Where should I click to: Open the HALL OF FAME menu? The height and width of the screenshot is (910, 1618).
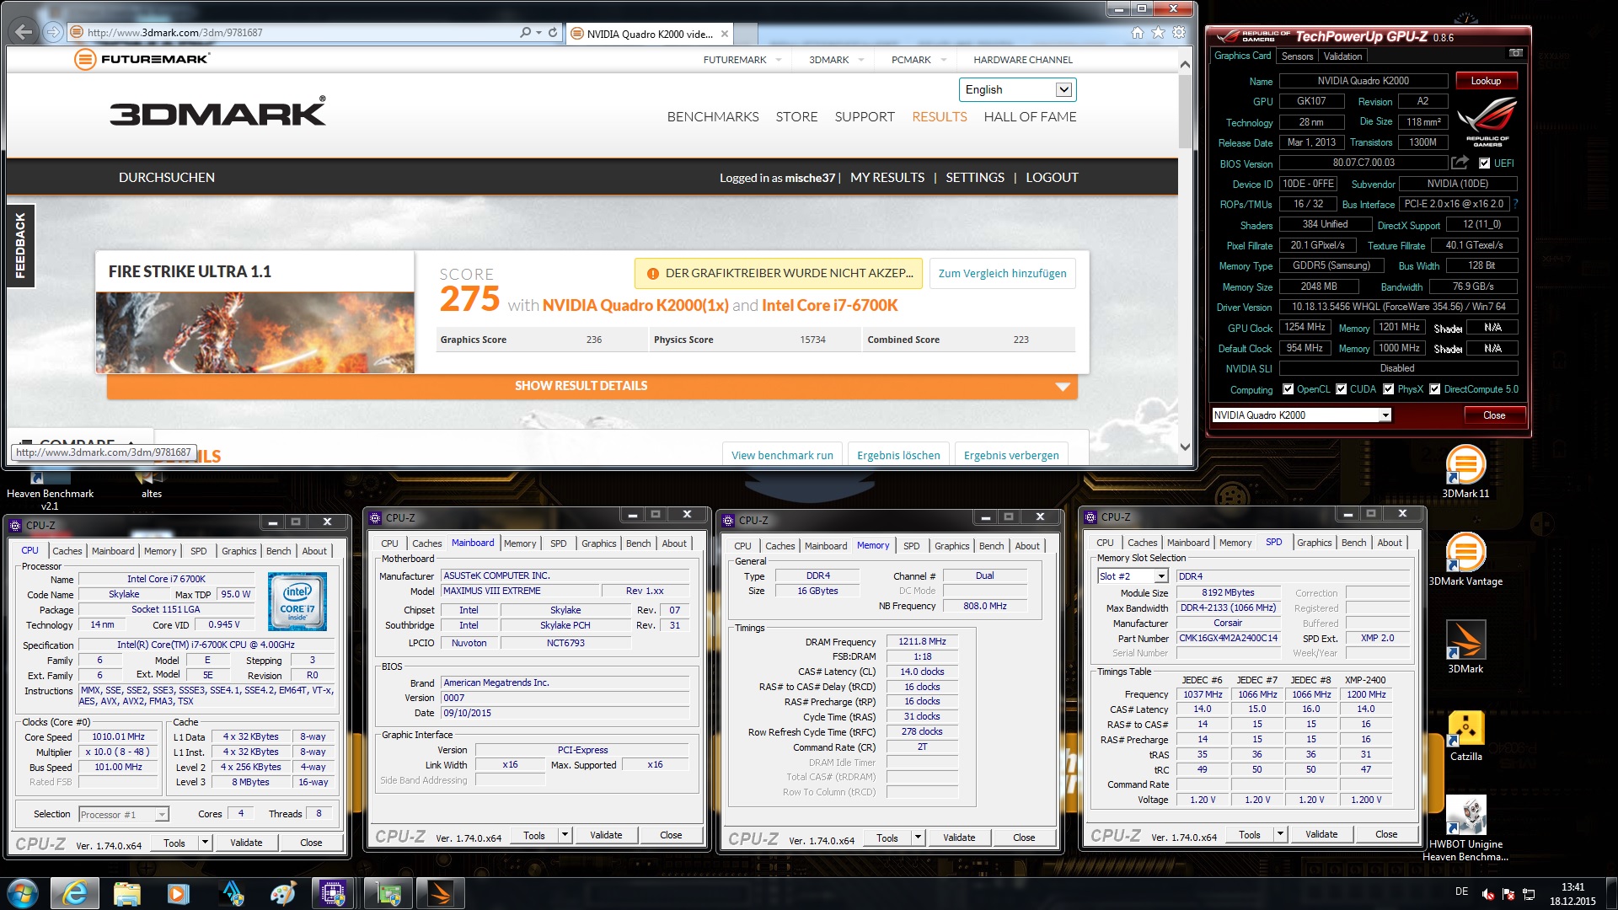pyautogui.click(x=1030, y=117)
